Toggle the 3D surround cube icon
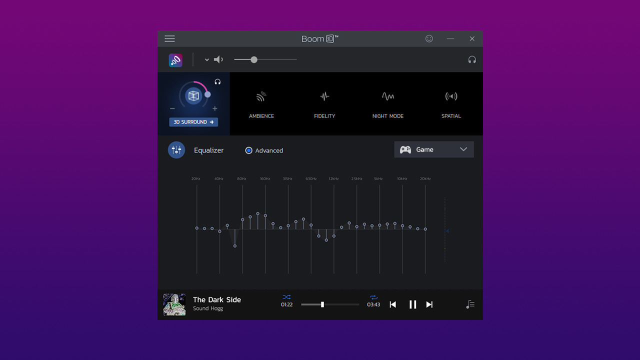 point(193,95)
